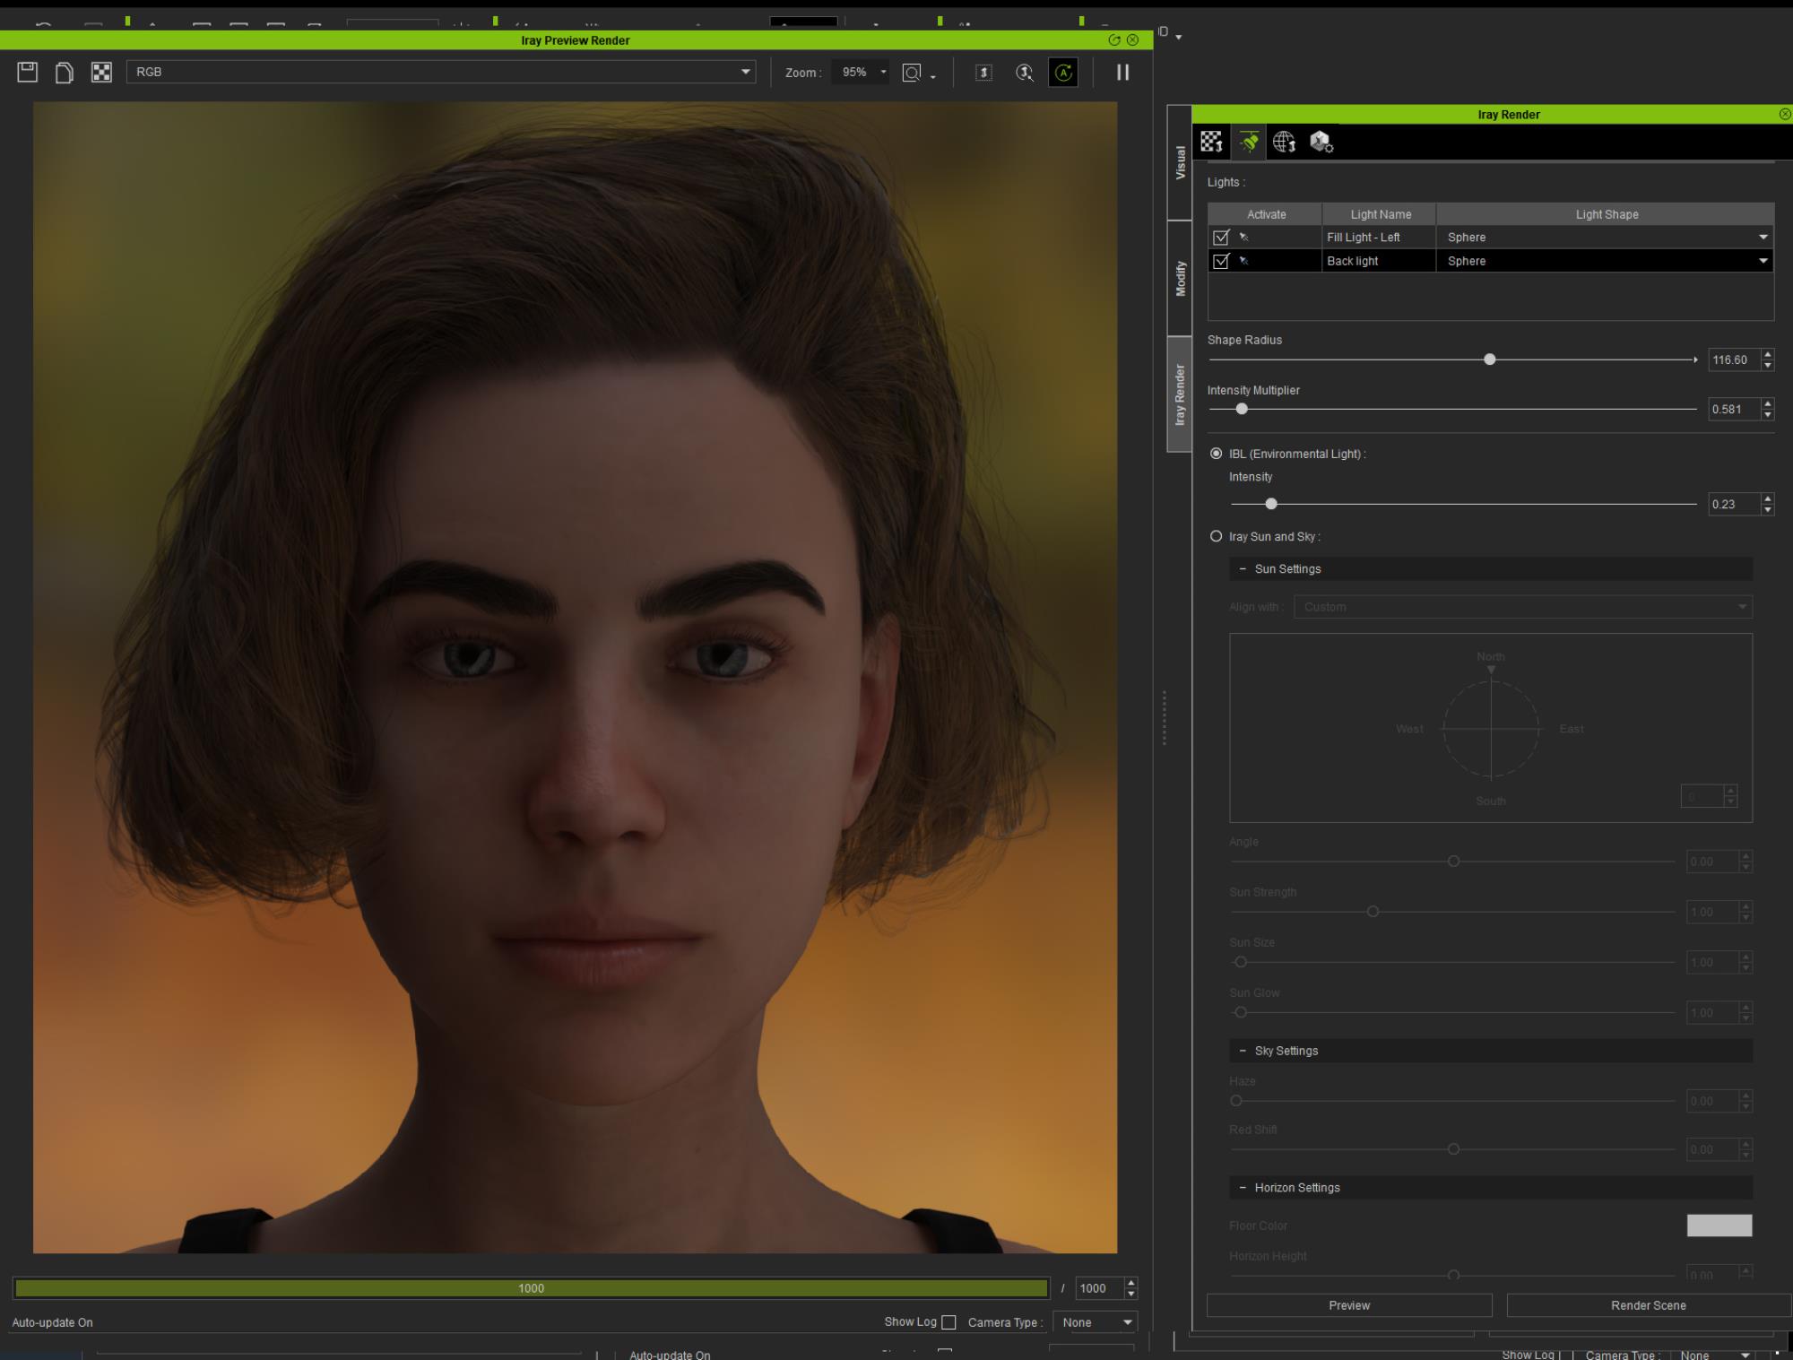The height and width of the screenshot is (1360, 1793).
Task: Click the Activate column header
Action: (1266, 214)
